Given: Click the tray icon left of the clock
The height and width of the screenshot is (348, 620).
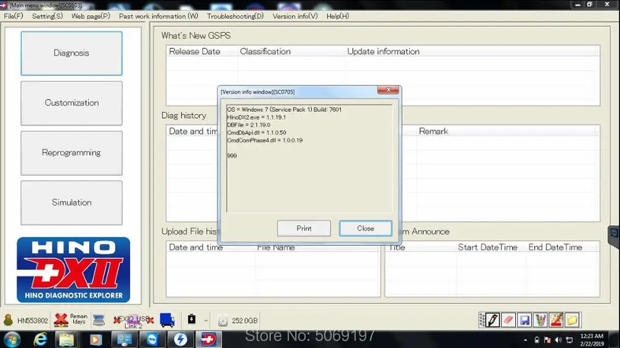Looking at the screenshot, I should coord(569,340).
